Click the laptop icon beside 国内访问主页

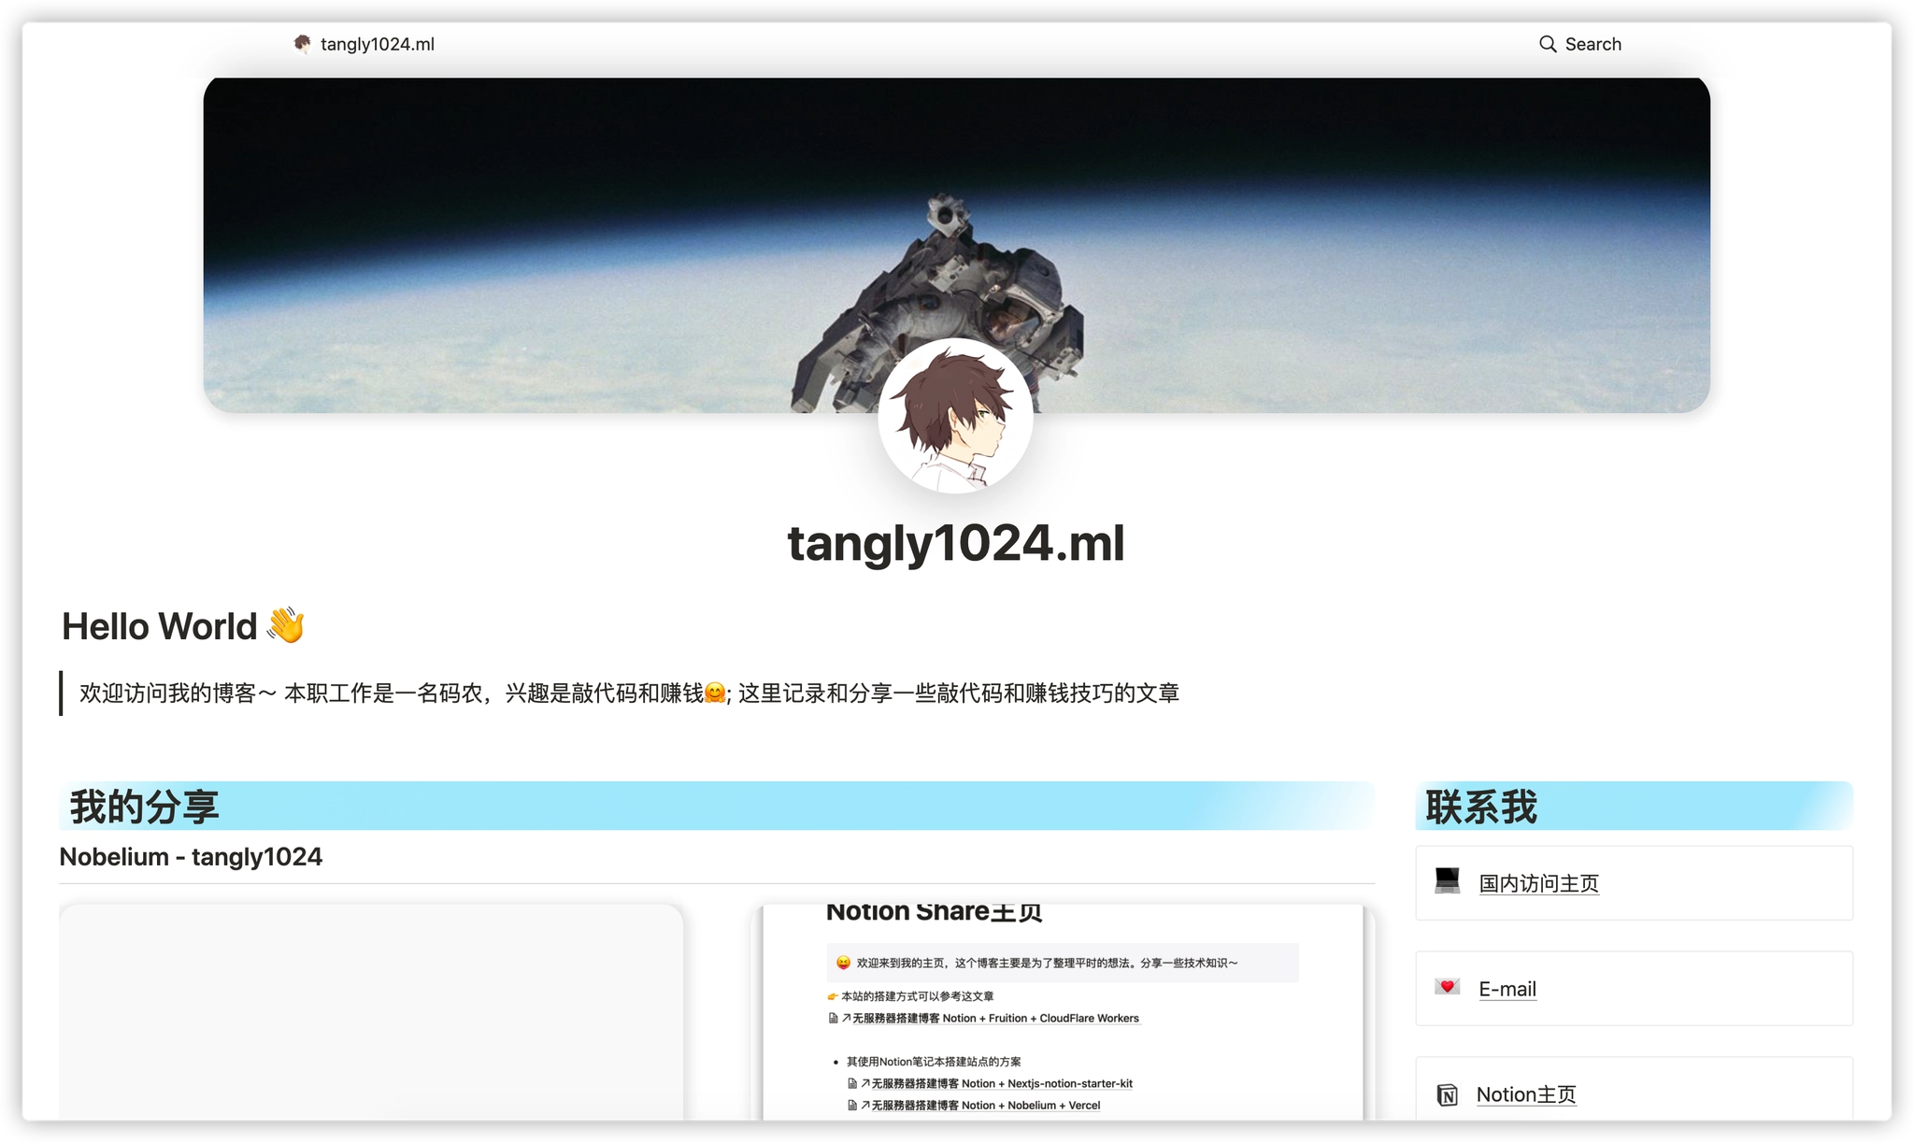point(1448,880)
